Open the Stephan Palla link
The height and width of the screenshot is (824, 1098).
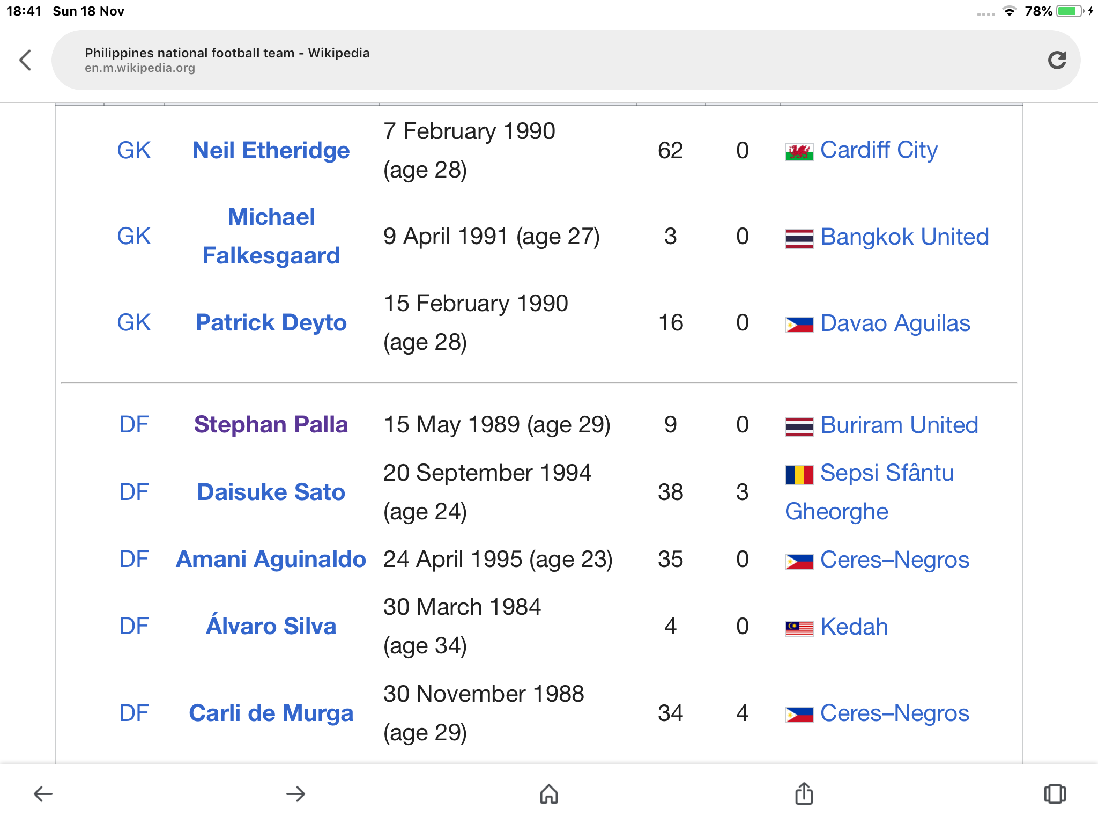point(271,424)
